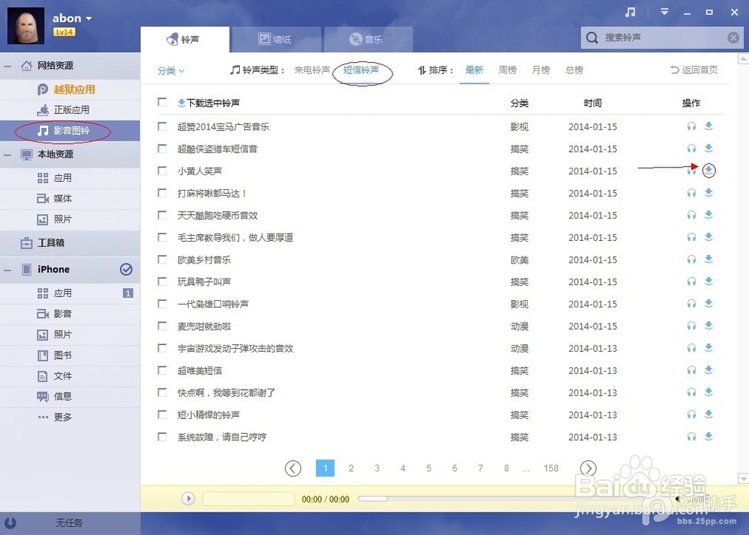The height and width of the screenshot is (535, 749).
Task: Tick the checkbox for 打麻将啾都马达！
Action: click(162, 193)
